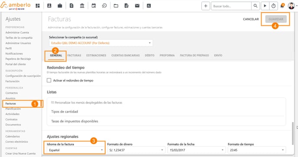Screen dimensions: 298x157
Task: Focus the Buscar todo search field
Action: (231, 6)
